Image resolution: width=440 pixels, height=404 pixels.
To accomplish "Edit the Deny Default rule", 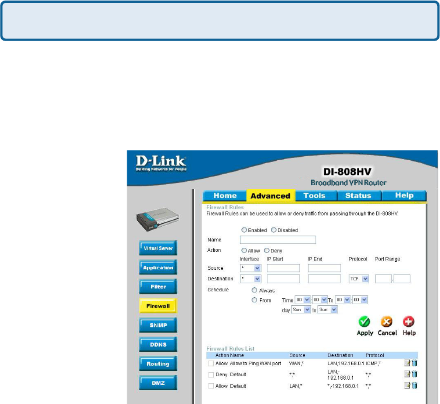I will coord(407,374).
